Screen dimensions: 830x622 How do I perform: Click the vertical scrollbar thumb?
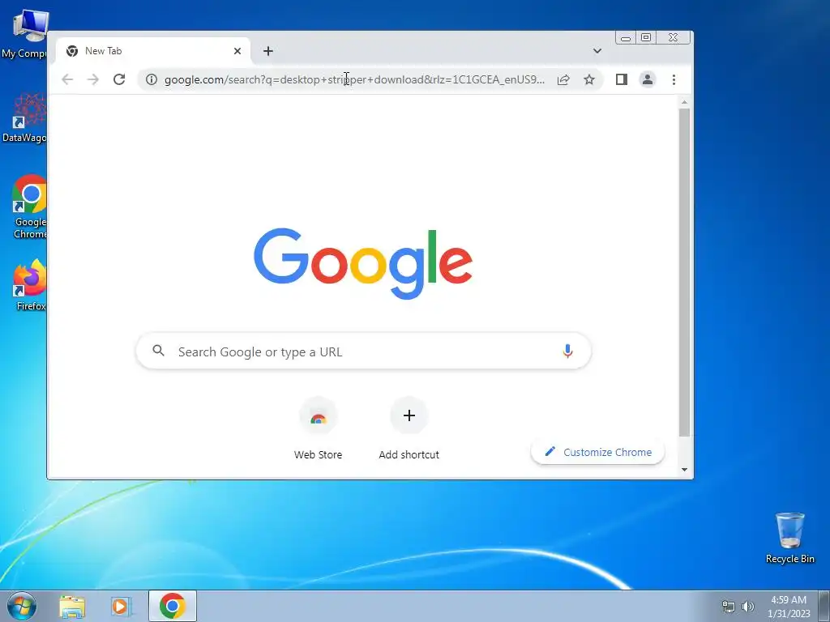coord(684,272)
